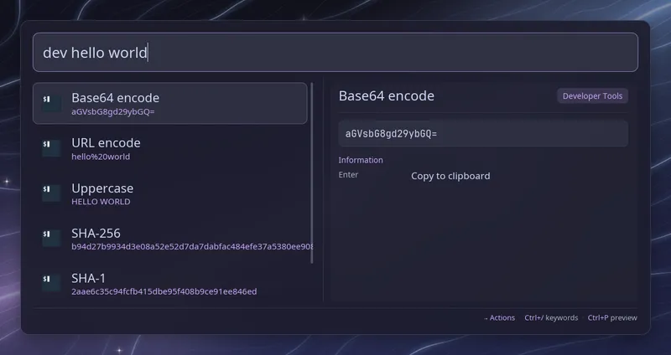
Task: Click the Base64 encode preview heading
Action: pos(387,96)
